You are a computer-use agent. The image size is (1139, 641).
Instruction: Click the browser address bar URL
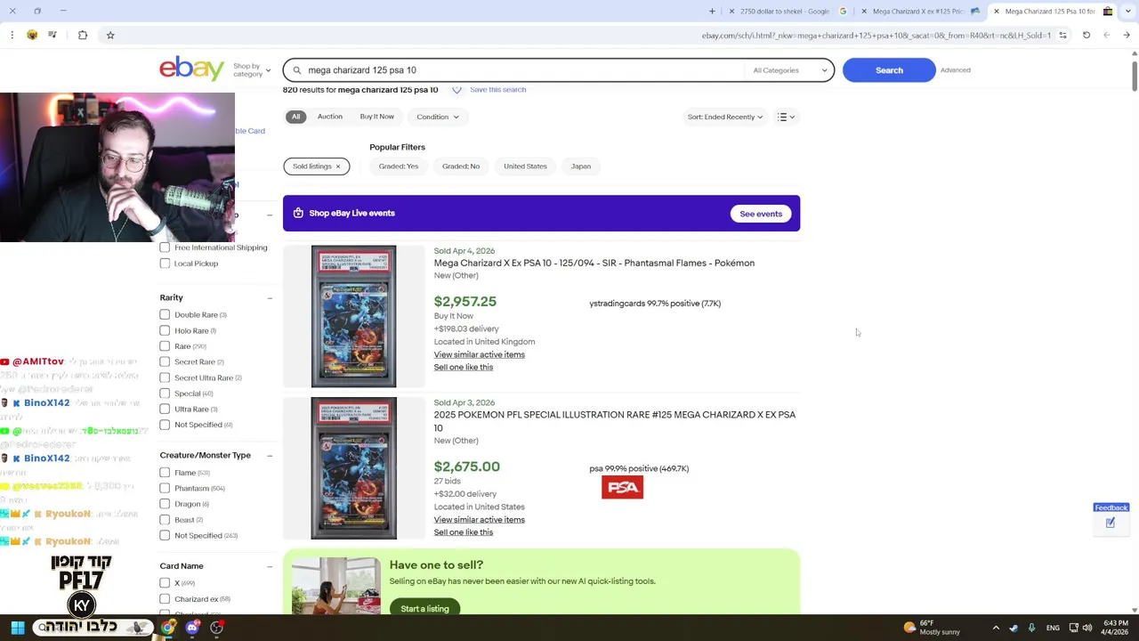pos(876,35)
